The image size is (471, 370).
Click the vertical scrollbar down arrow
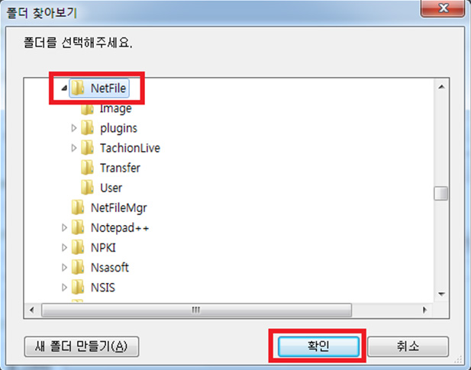point(441,294)
